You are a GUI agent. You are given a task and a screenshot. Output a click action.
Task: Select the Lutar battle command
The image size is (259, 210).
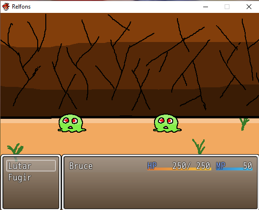[31, 166]
